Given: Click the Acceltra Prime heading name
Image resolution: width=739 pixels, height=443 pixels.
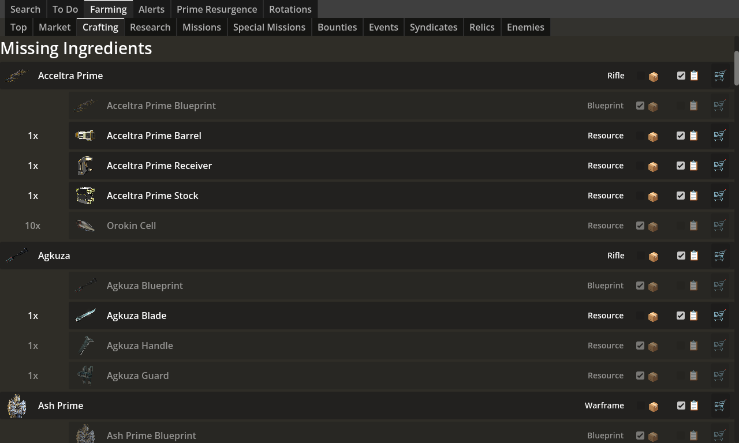Looking at the screenshot, I should (70, 76).
